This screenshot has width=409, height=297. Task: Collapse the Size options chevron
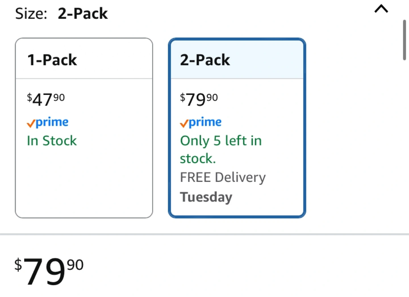[381, 9]
